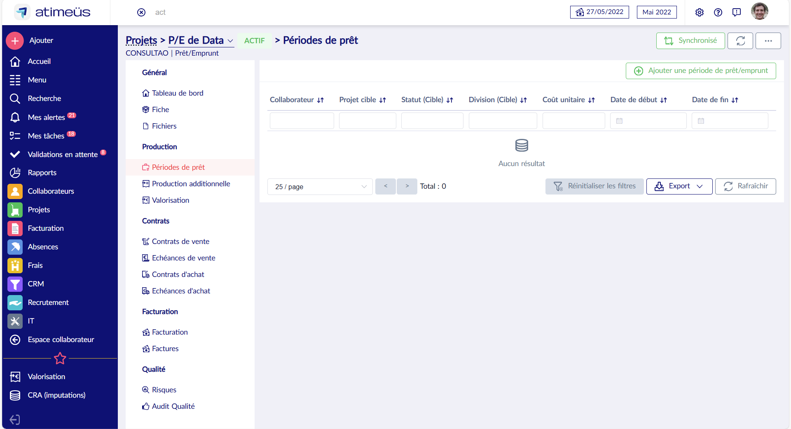The image size is (791, 429).
Task: Open Absences blue icon
Action: pos(15,247)
